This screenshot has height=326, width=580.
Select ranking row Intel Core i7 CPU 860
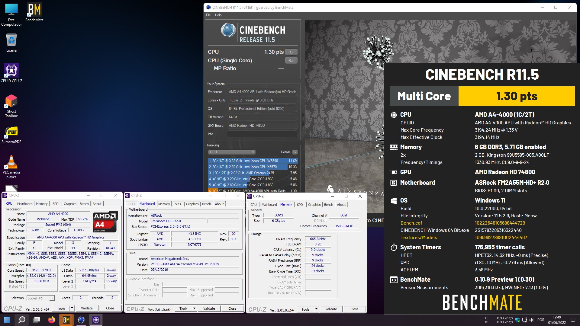(253, 185)
